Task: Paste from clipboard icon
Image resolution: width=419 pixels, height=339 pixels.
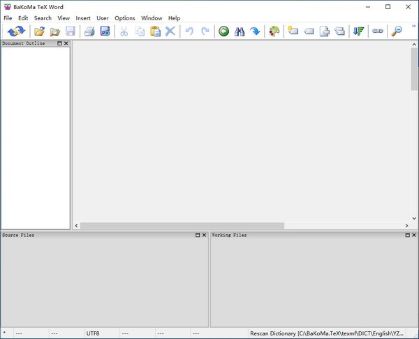Action: [x=155, y=31]
